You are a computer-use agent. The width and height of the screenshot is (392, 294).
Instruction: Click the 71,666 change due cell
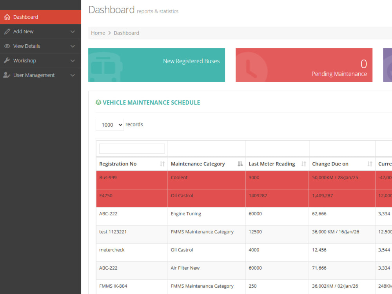342,270
